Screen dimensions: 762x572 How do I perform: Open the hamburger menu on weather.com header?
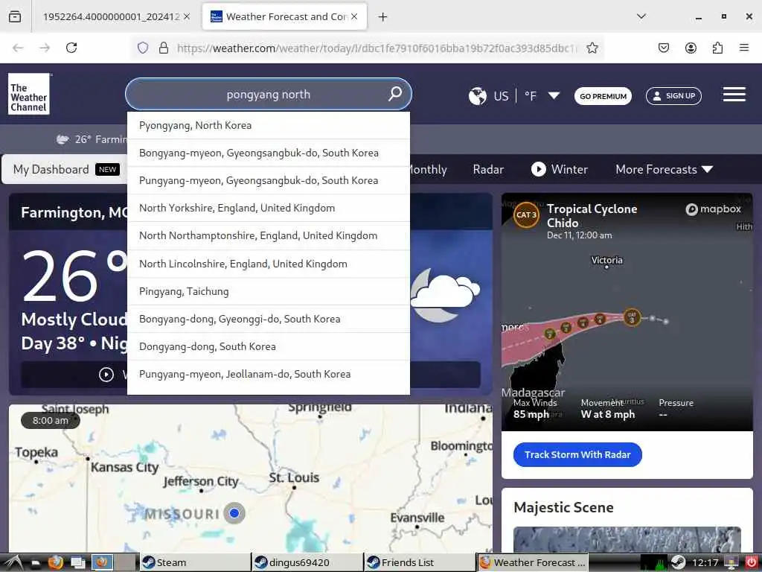click(734, 95)
